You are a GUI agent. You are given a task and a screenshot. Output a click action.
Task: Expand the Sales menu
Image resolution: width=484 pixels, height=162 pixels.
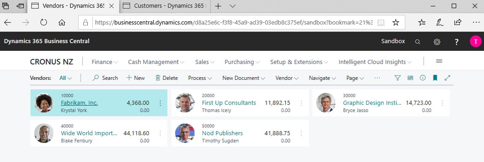(x=205, y=62)
